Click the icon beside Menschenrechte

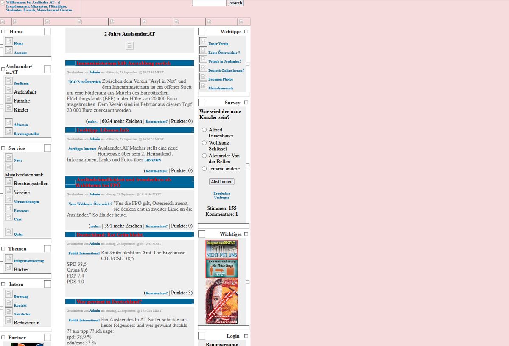coord(203,86)
